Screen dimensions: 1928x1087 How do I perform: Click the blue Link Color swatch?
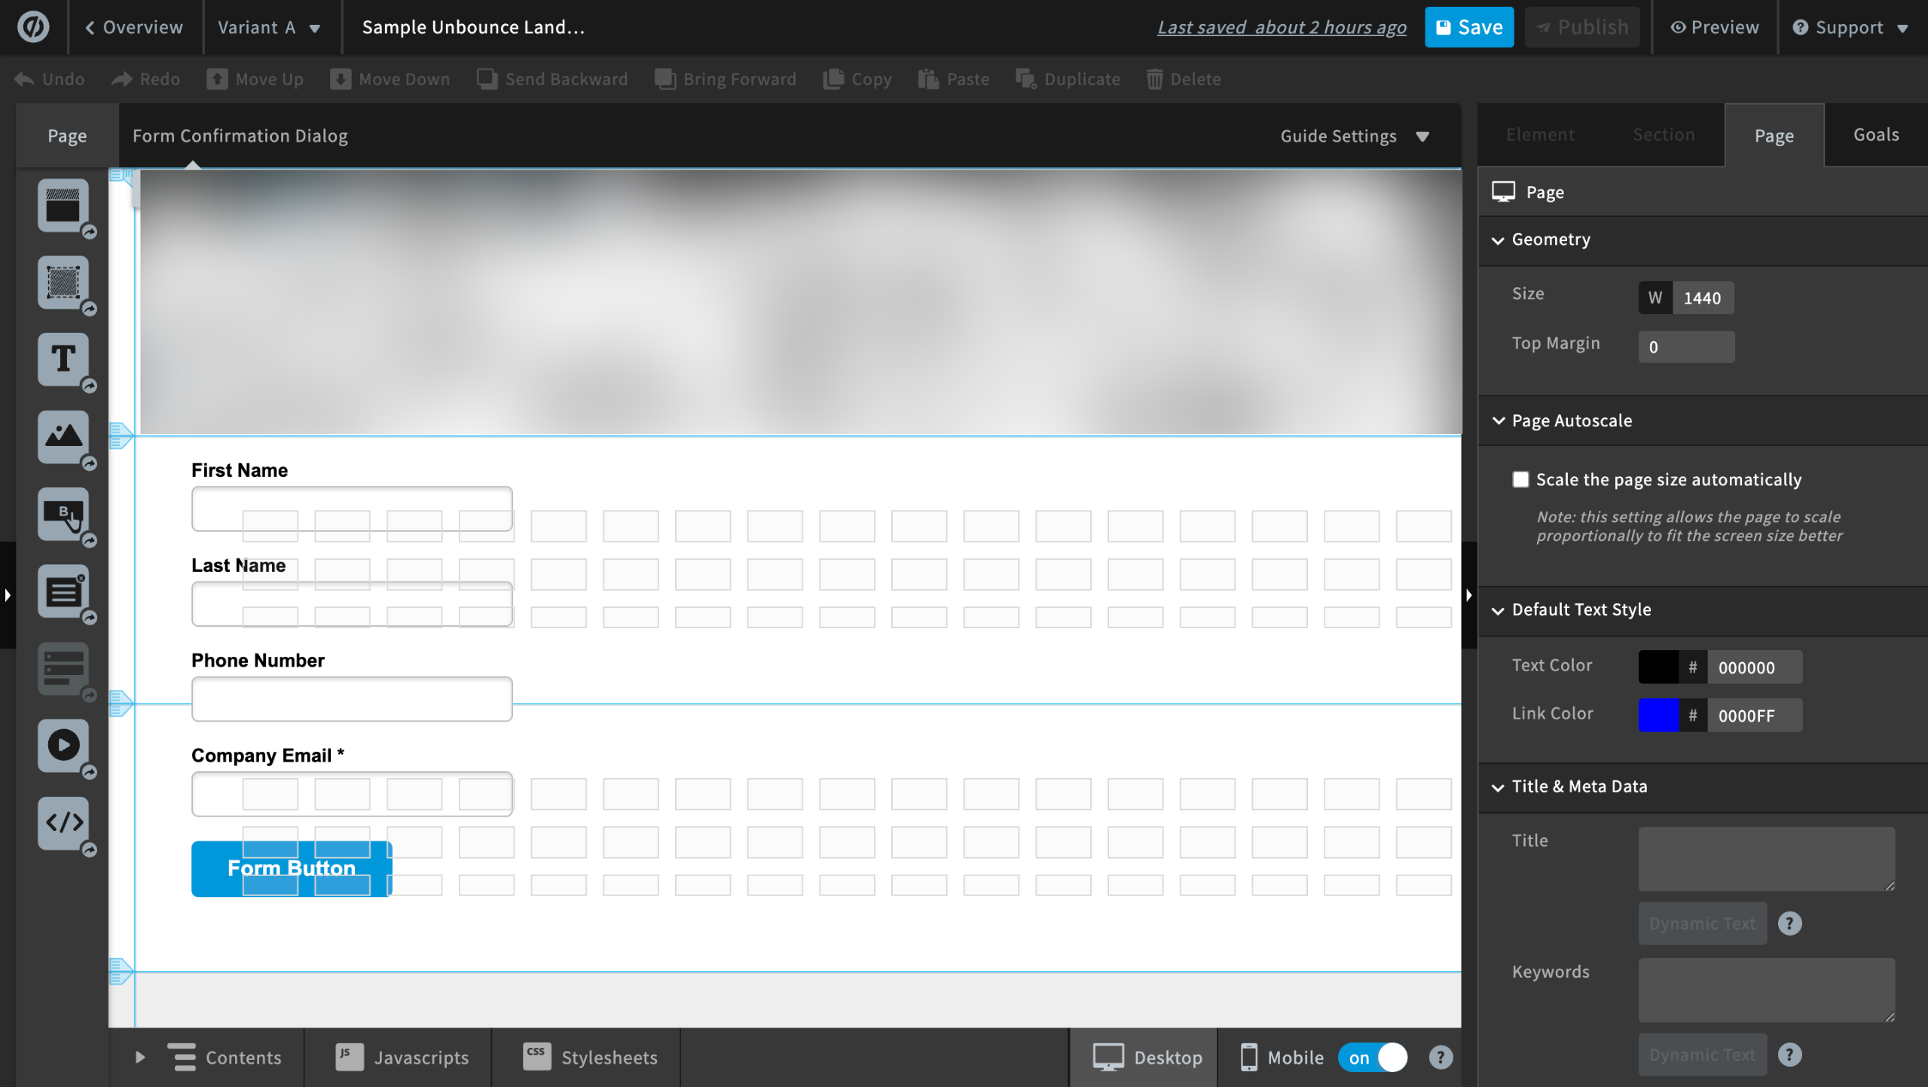pyautogui.click(x=1658, y=715)
